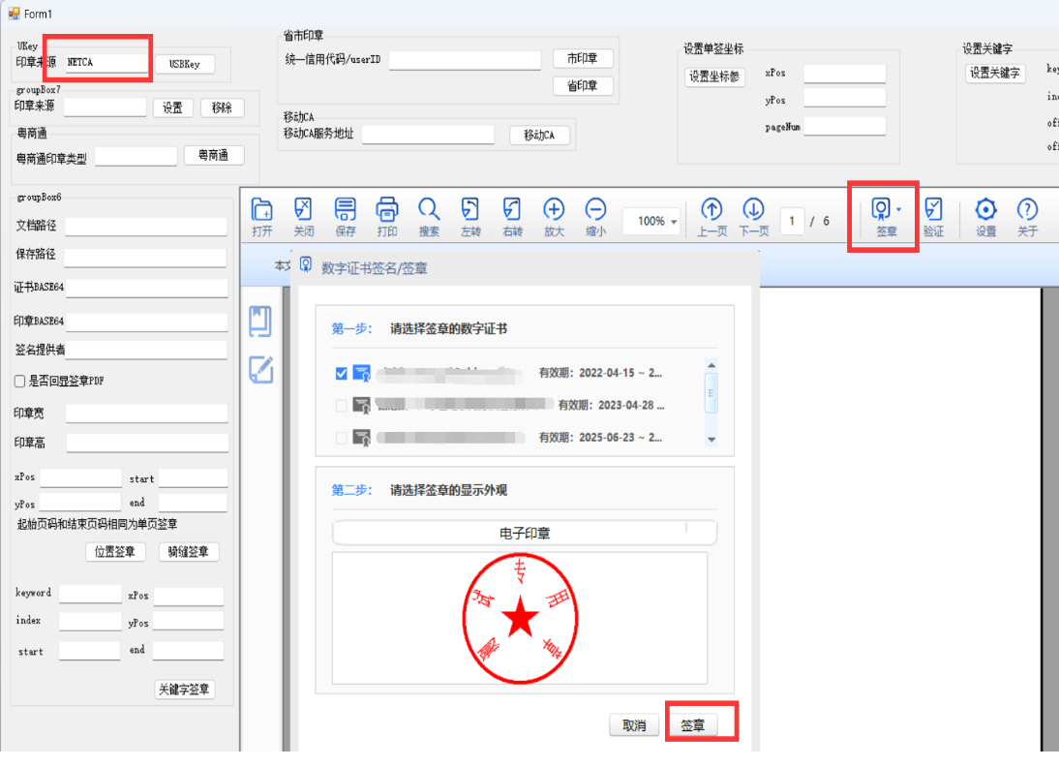Expand the 签章 toolbar dropdown arrow
Screen dimensions: 1059x767
coord(899,209)
